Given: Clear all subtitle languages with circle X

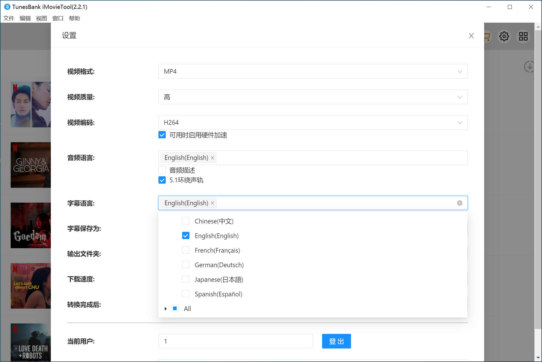Looking at the screenshot, I should pos(460,203).
